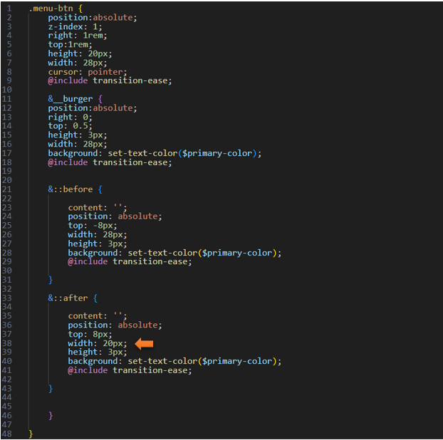Place cursor on the z-index: 1 declaration

click(75, 26)
